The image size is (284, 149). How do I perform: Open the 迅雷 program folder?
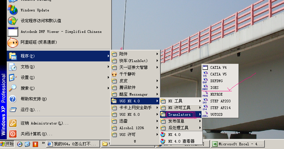[135, 121]
